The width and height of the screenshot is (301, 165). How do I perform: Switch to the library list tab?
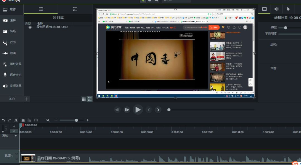pyautogui.click(x=75, y=9)
